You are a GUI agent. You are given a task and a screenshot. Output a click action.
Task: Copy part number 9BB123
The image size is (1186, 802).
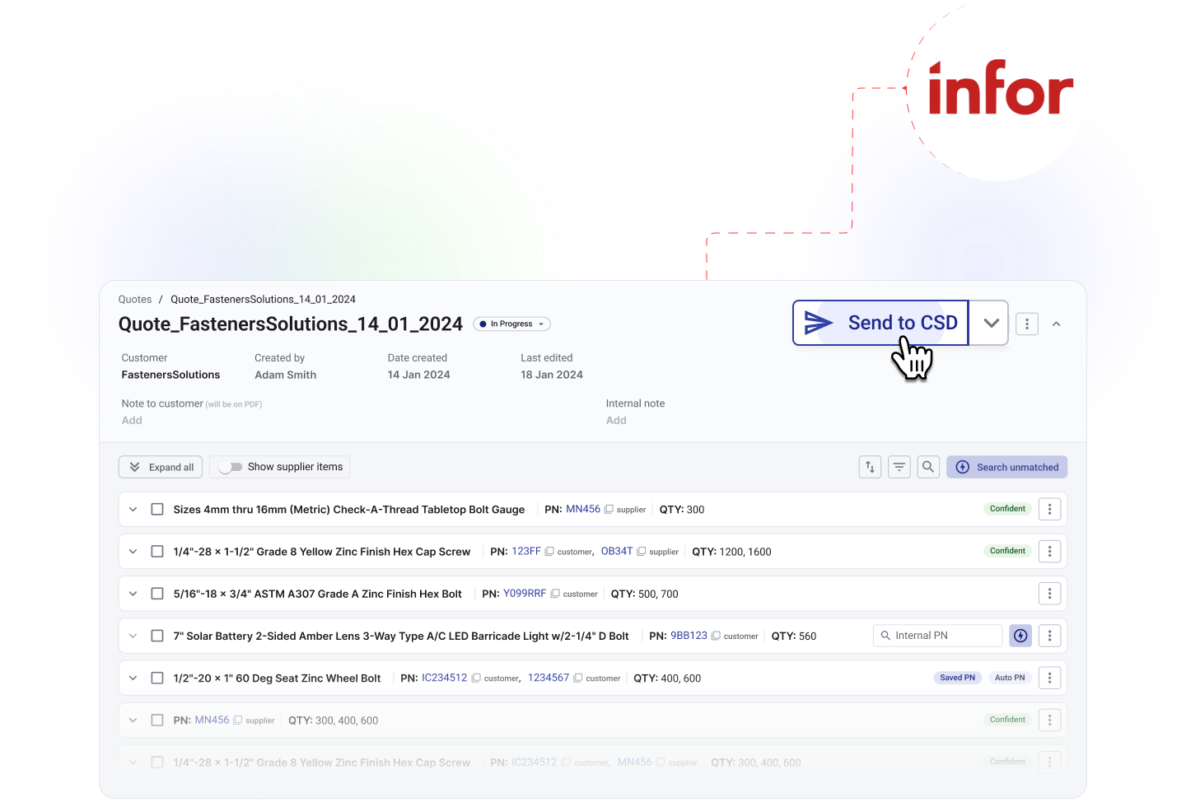716,636
